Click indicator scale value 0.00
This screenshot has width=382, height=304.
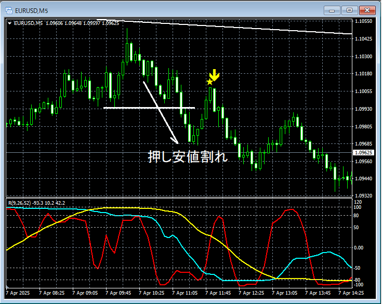tap(359, 248)
